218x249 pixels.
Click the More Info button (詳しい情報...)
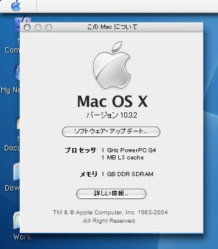pyautogui.click(x=111, y=193)
